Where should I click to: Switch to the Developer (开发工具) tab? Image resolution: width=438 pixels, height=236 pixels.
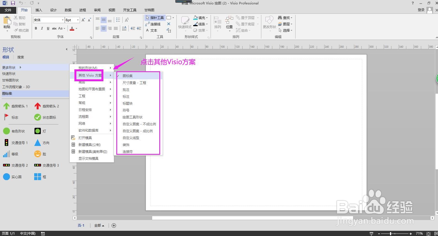click(130, 10)
